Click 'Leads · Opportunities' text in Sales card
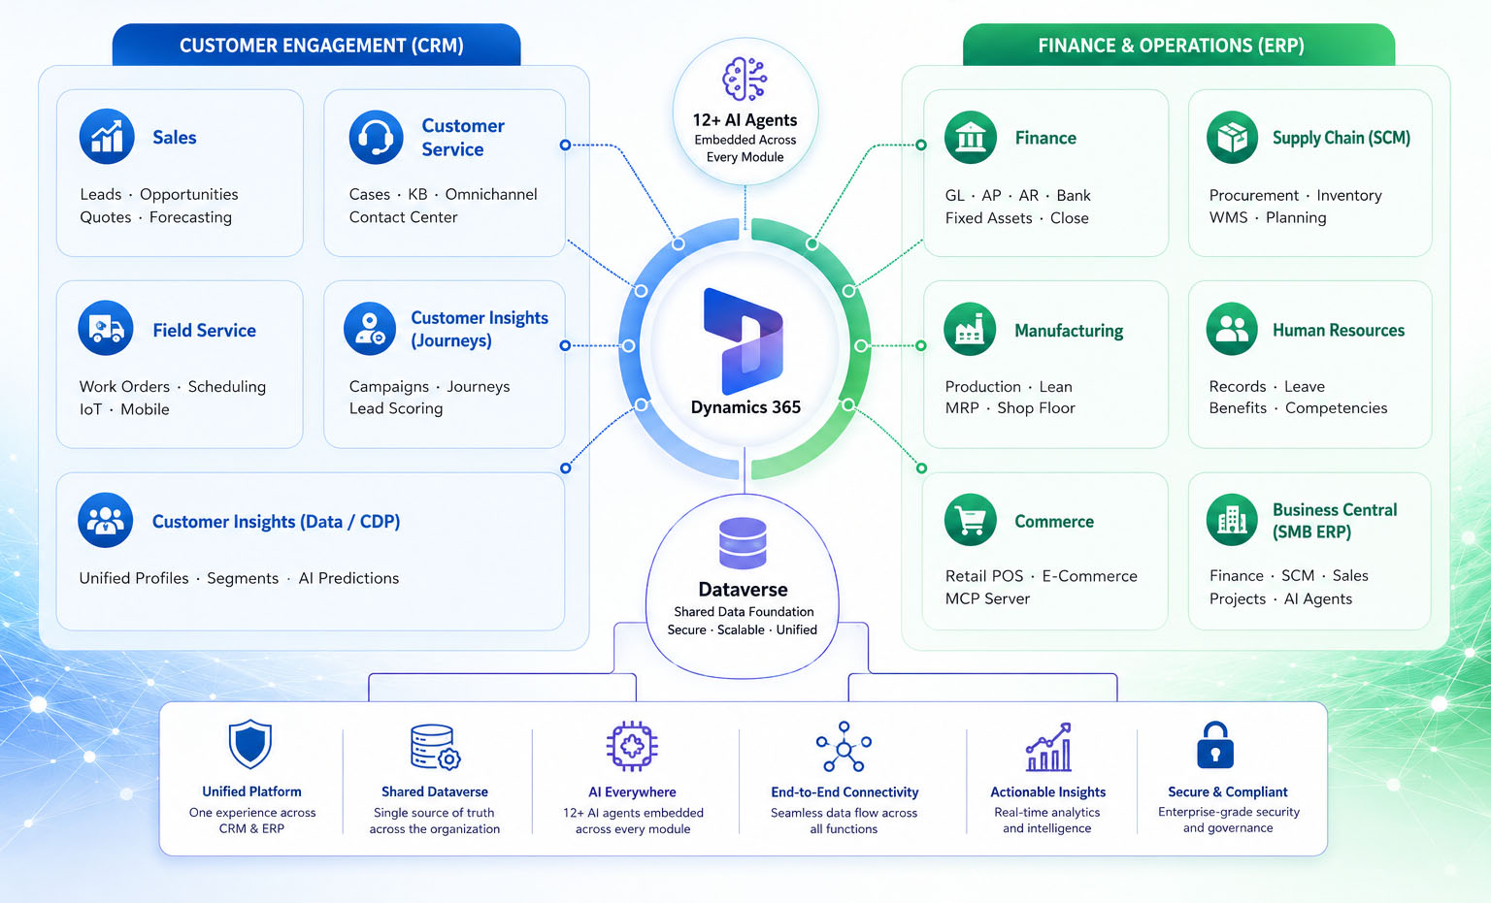This screenshot has height=903, width=1491. click(159, 195)
